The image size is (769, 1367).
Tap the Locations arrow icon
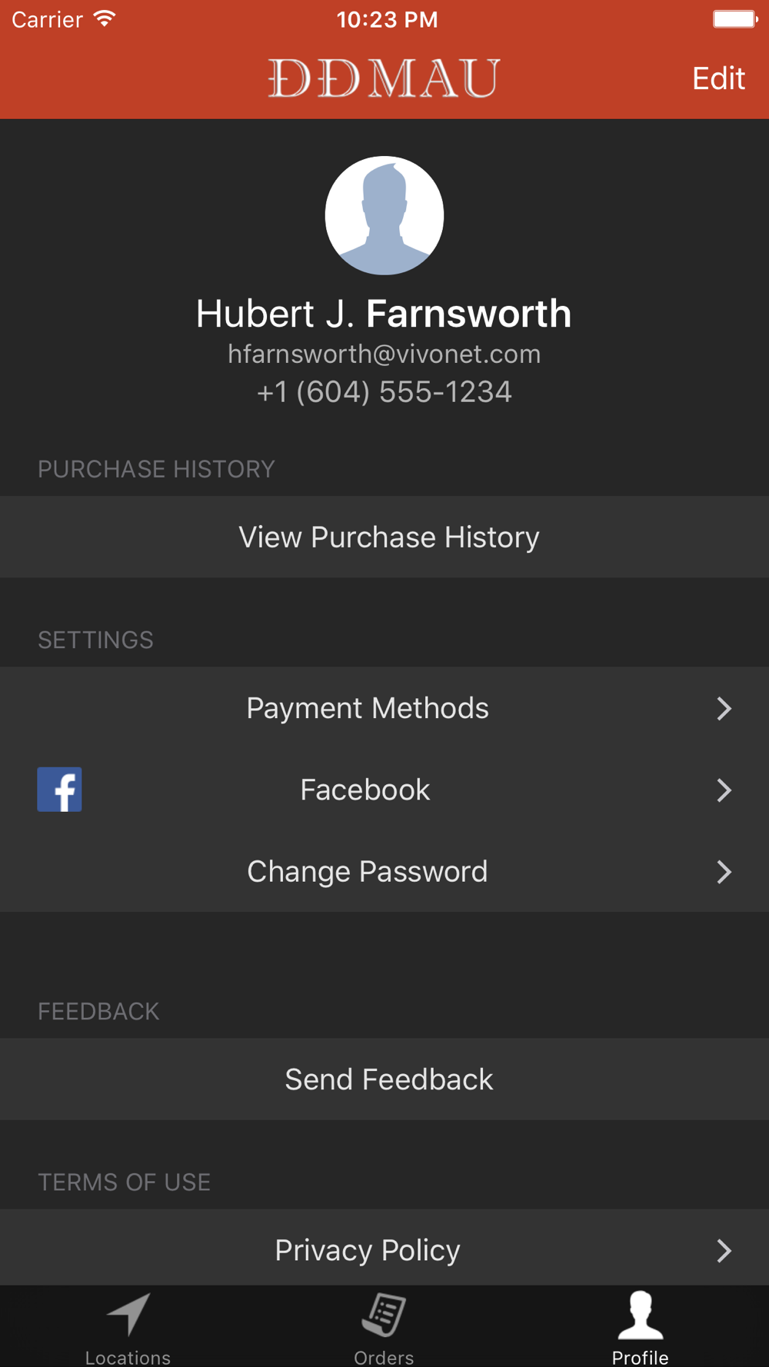coord(128,1314)
